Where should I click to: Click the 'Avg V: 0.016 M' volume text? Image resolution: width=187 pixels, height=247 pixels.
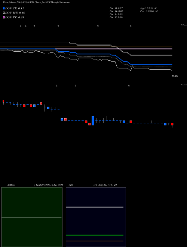(x=148, y=8)
